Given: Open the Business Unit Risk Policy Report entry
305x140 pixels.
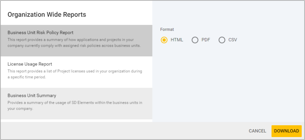Looking at the screenshot, I should point(40,33).
